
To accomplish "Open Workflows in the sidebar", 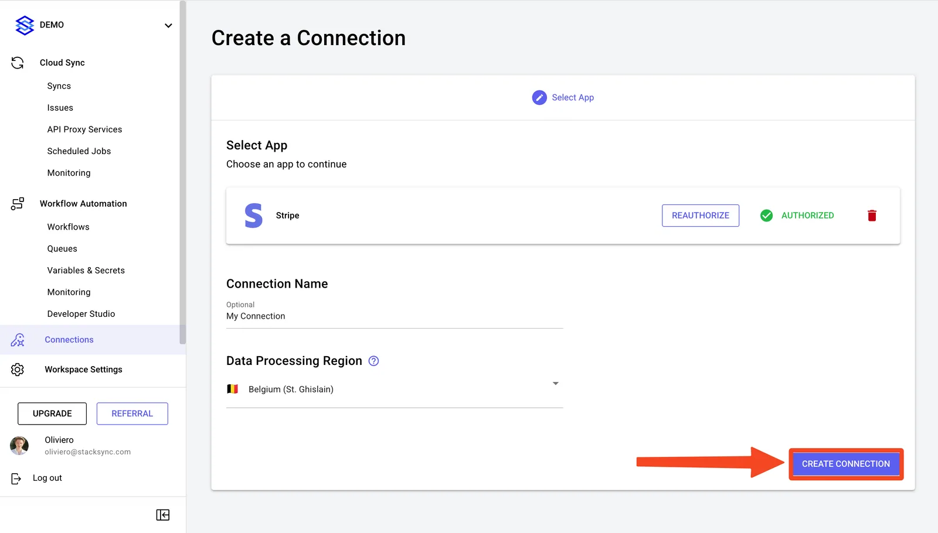I will [x=69, y=227].
